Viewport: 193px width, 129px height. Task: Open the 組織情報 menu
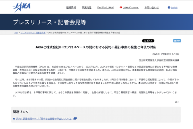tap(71, 7)
